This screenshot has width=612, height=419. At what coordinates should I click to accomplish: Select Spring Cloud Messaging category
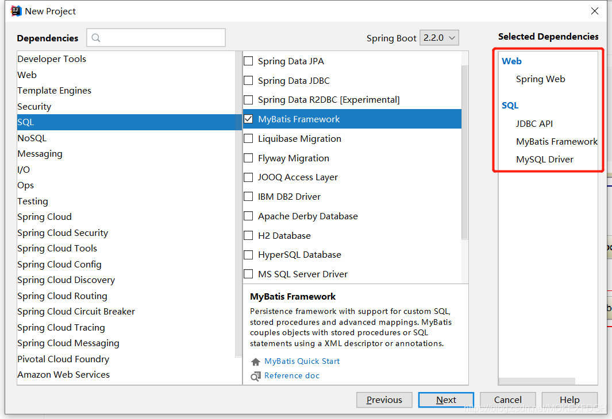(x=127, y=343)
